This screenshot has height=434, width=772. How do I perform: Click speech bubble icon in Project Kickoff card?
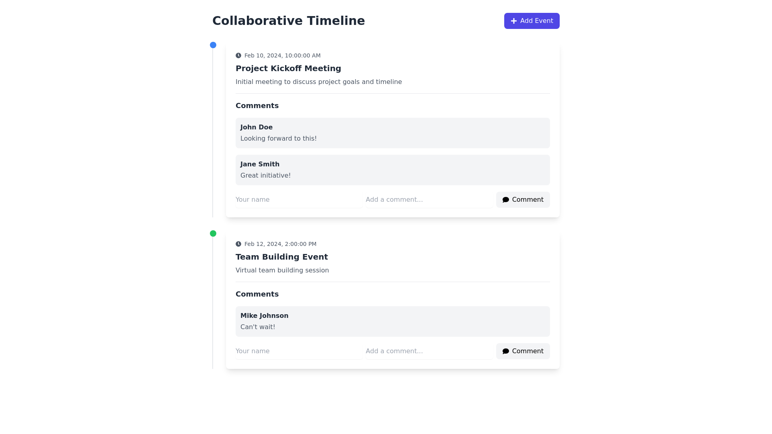tap(506, 200)
